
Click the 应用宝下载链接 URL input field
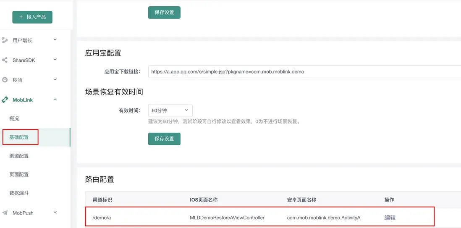(304, 71)
